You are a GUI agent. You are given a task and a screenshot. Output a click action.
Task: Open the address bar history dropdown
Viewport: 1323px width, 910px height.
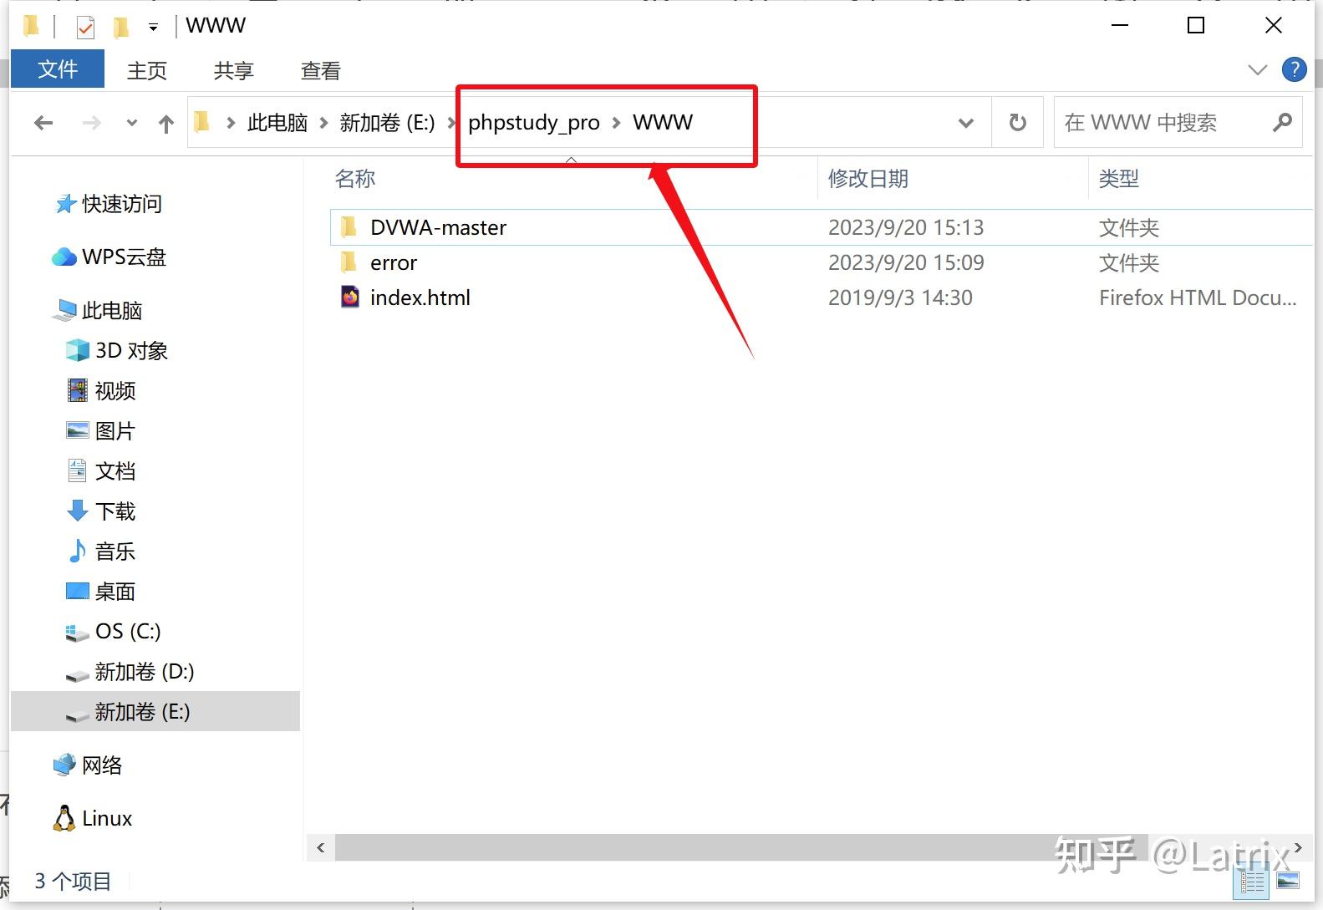[x=966, y=124]
